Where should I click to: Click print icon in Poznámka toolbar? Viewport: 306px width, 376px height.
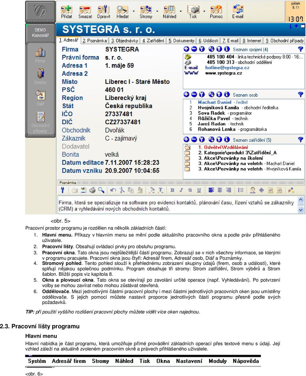click(x=92, y=190)
